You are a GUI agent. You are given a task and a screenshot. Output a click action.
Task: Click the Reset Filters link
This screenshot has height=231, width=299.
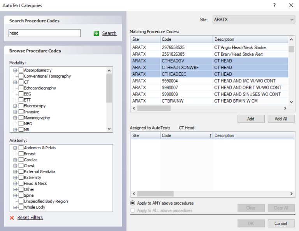tap(30, 217)
